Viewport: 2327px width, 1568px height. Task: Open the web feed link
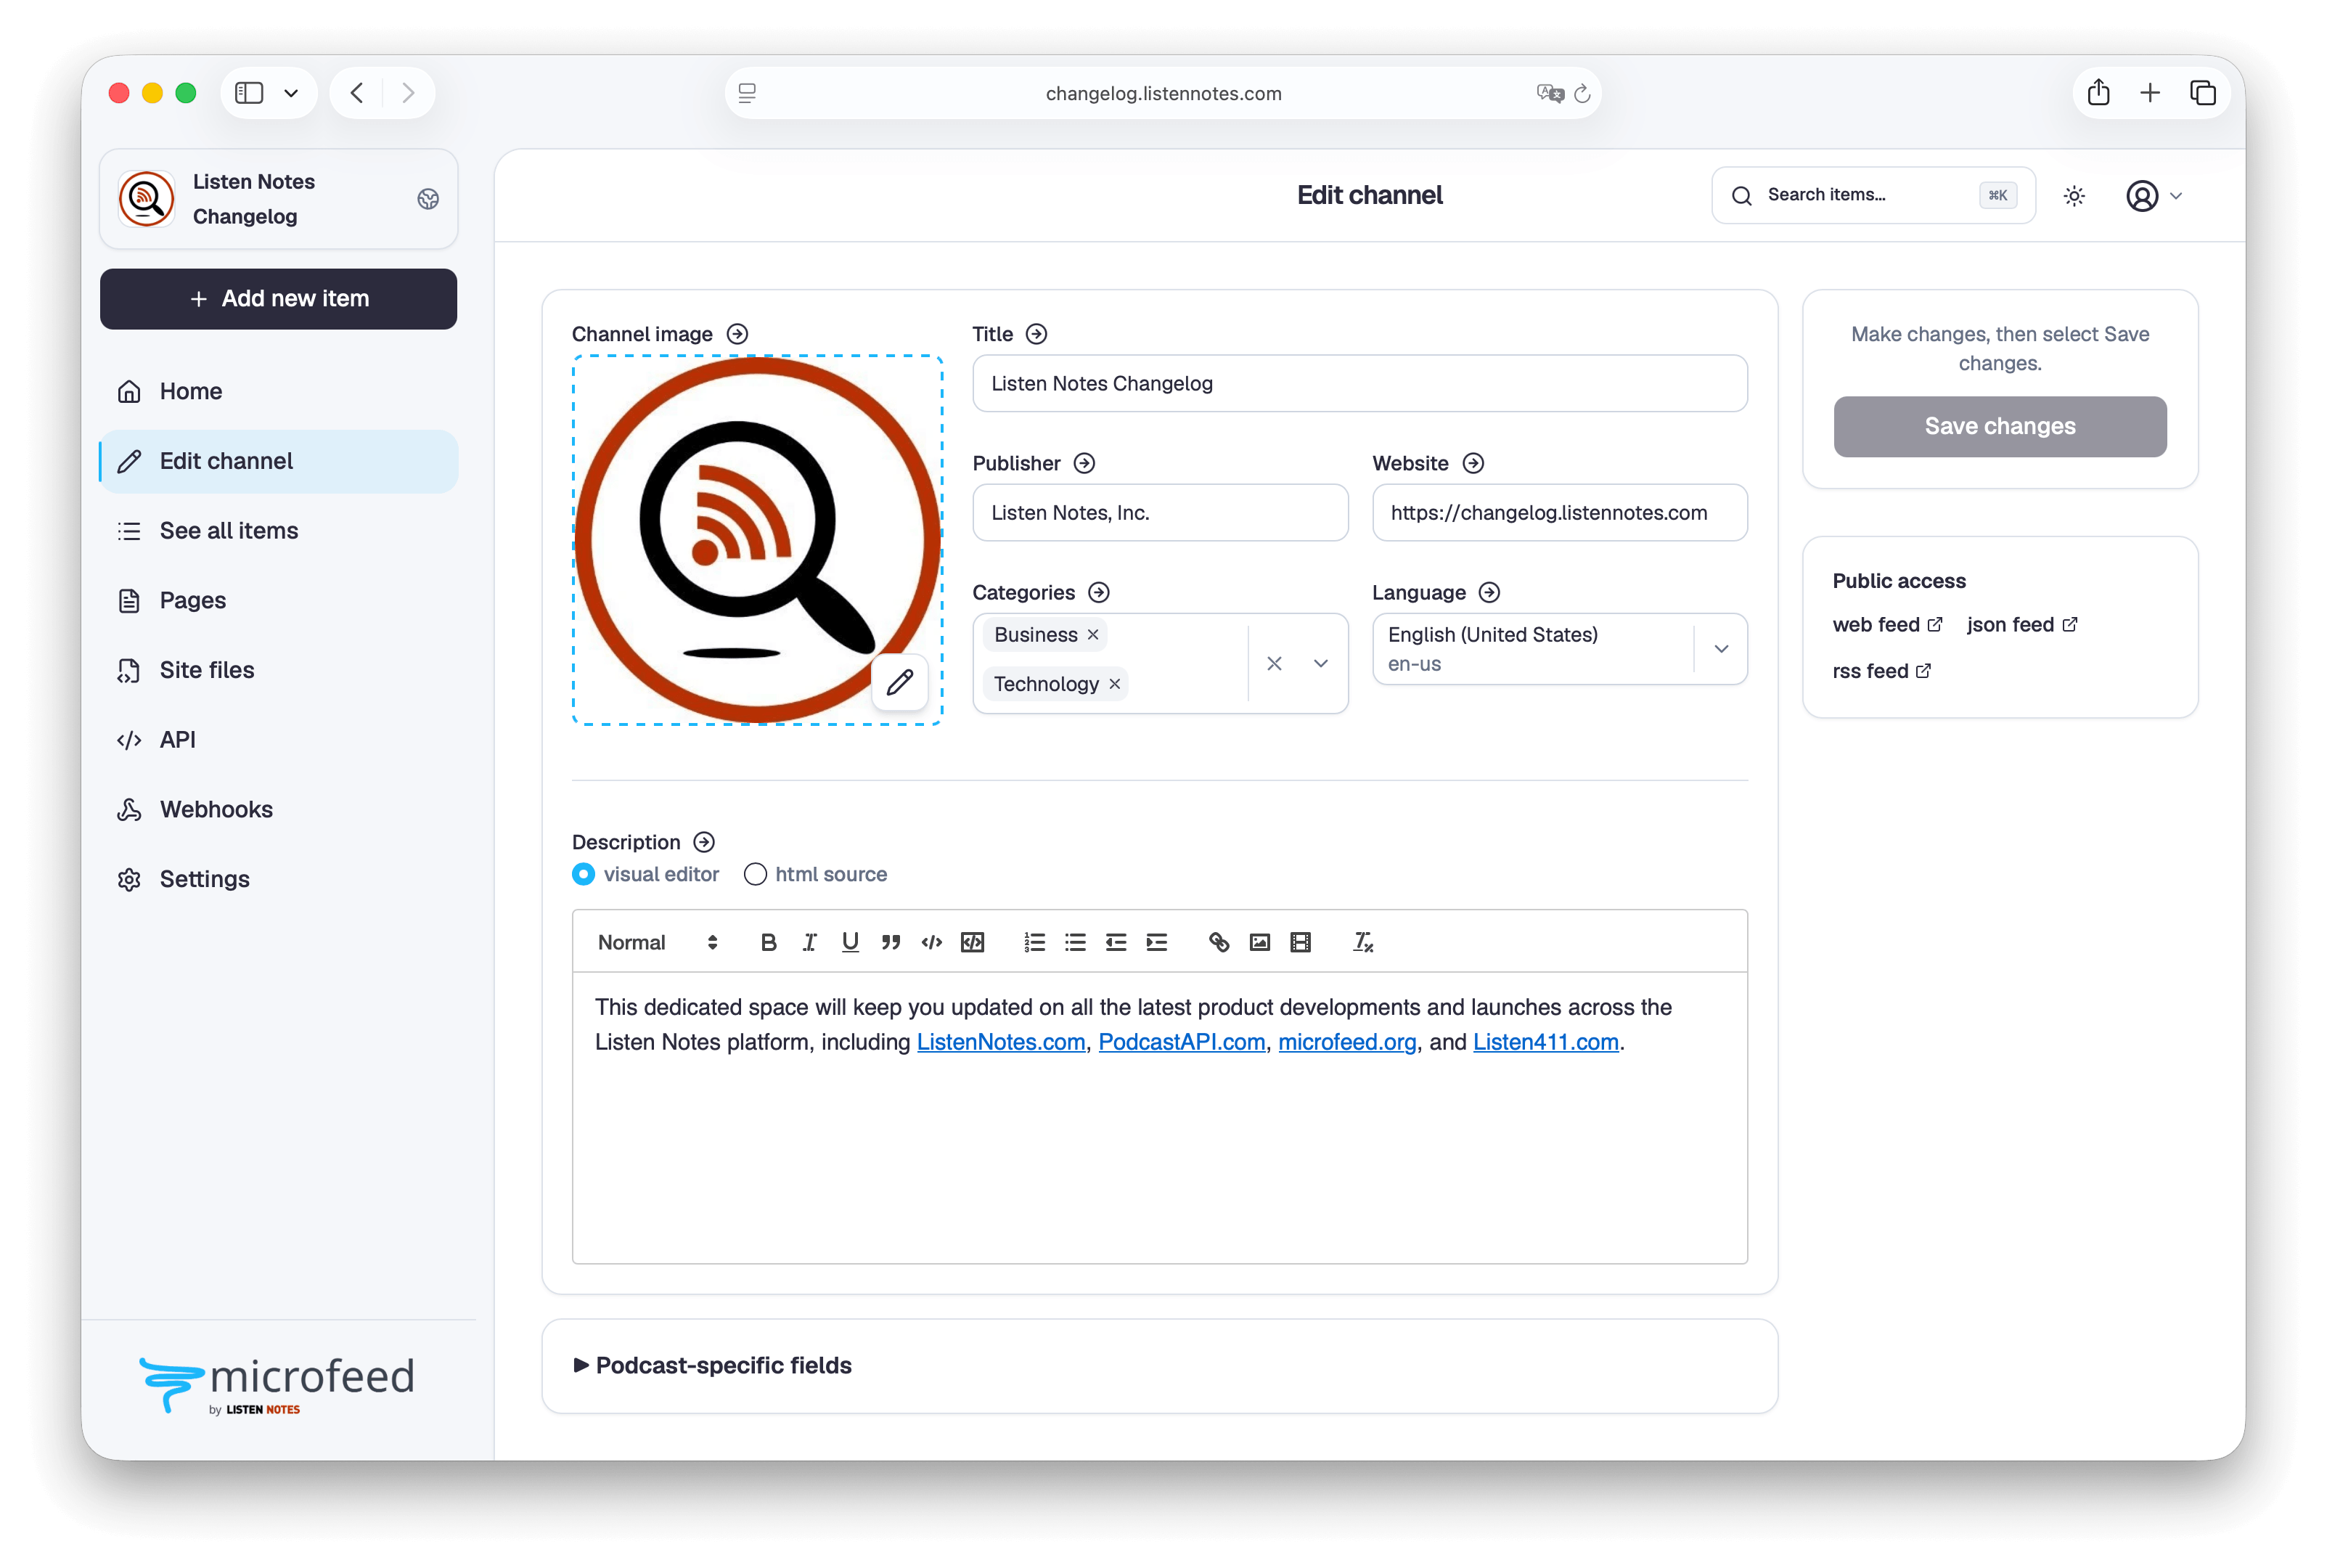coord(1887,625)
